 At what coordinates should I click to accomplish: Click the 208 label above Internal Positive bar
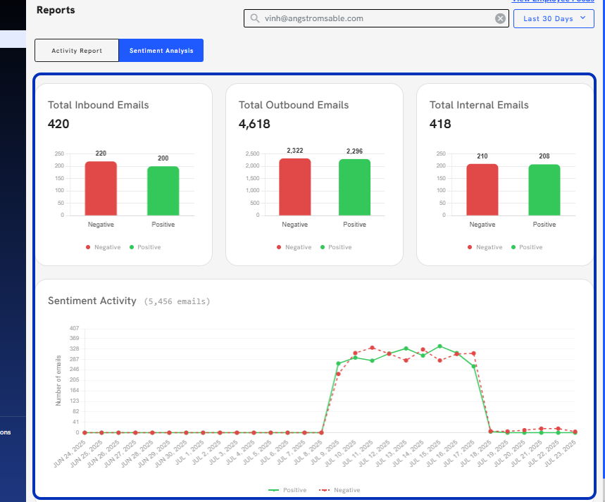pyautogui.click(x=544, y=156)
